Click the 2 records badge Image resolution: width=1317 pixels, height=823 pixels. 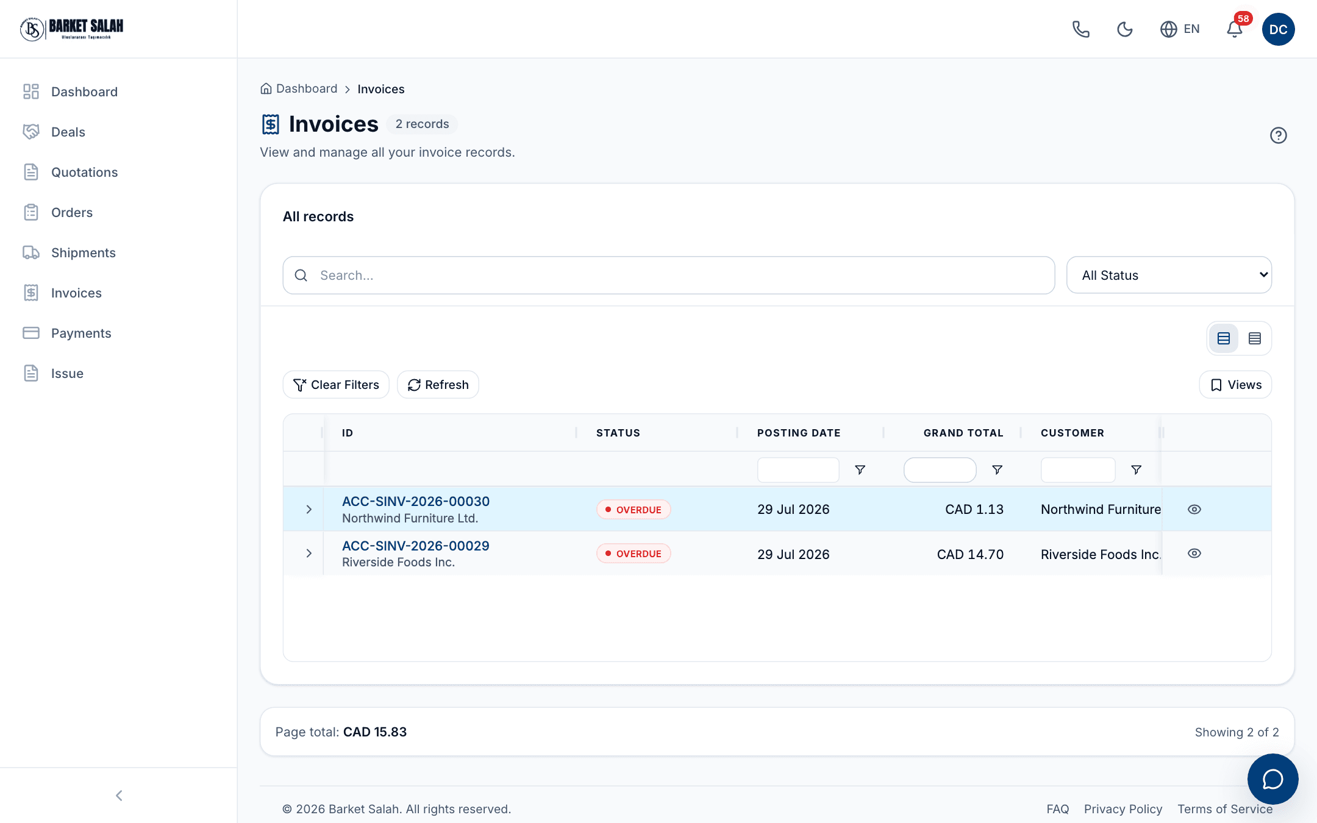tap(422, 124)
